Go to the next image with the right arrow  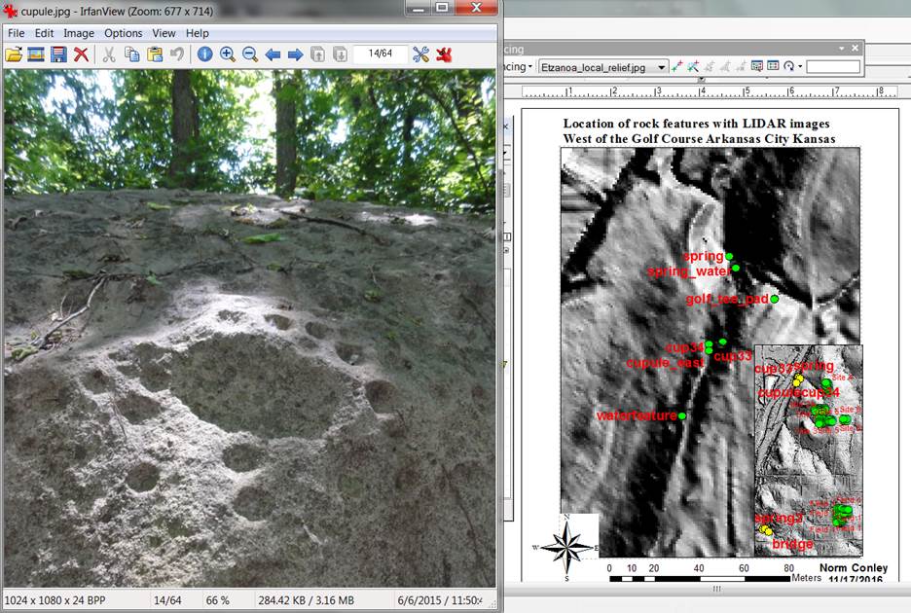(x=295, y=54)
